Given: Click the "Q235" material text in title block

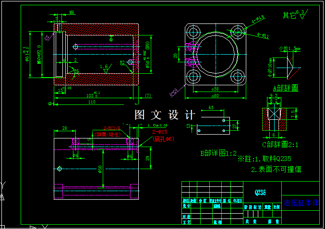Looking at the screenshot, I should (260, 193).
